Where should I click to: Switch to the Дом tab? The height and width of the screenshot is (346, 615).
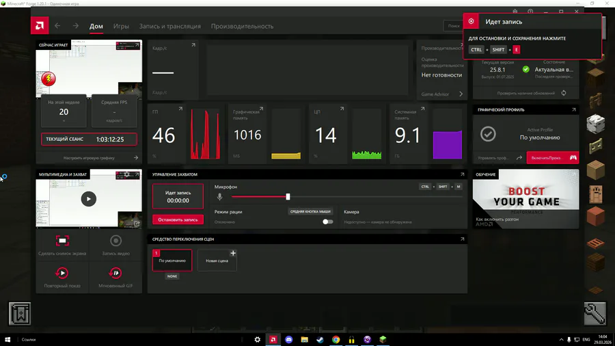(96, 26)
